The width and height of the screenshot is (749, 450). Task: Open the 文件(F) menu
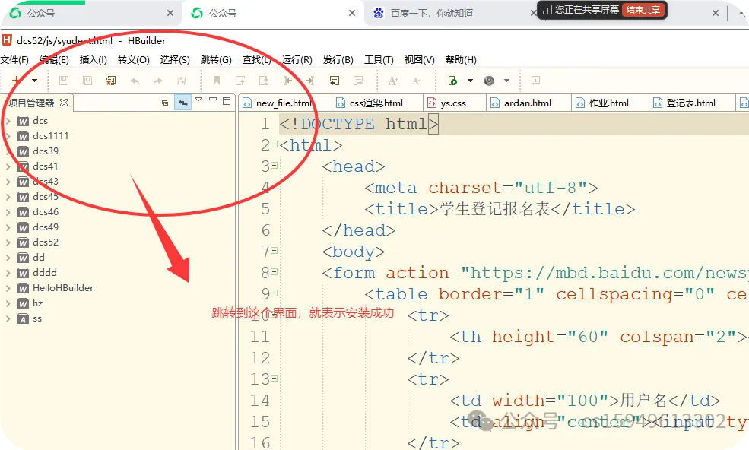point(14,60)
